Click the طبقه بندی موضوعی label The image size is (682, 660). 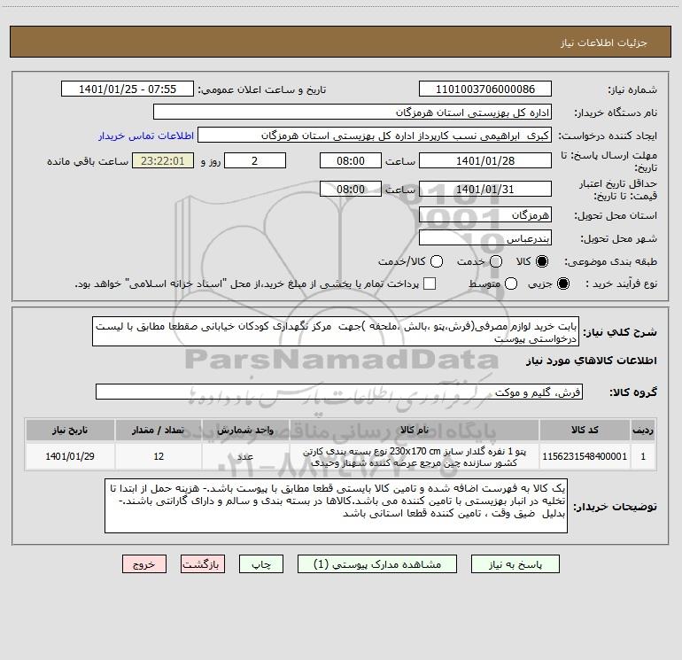pyautogui.click(x=610, y=261)
